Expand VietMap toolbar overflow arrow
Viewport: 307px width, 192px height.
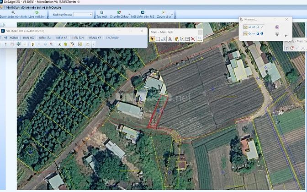(94, 44)
